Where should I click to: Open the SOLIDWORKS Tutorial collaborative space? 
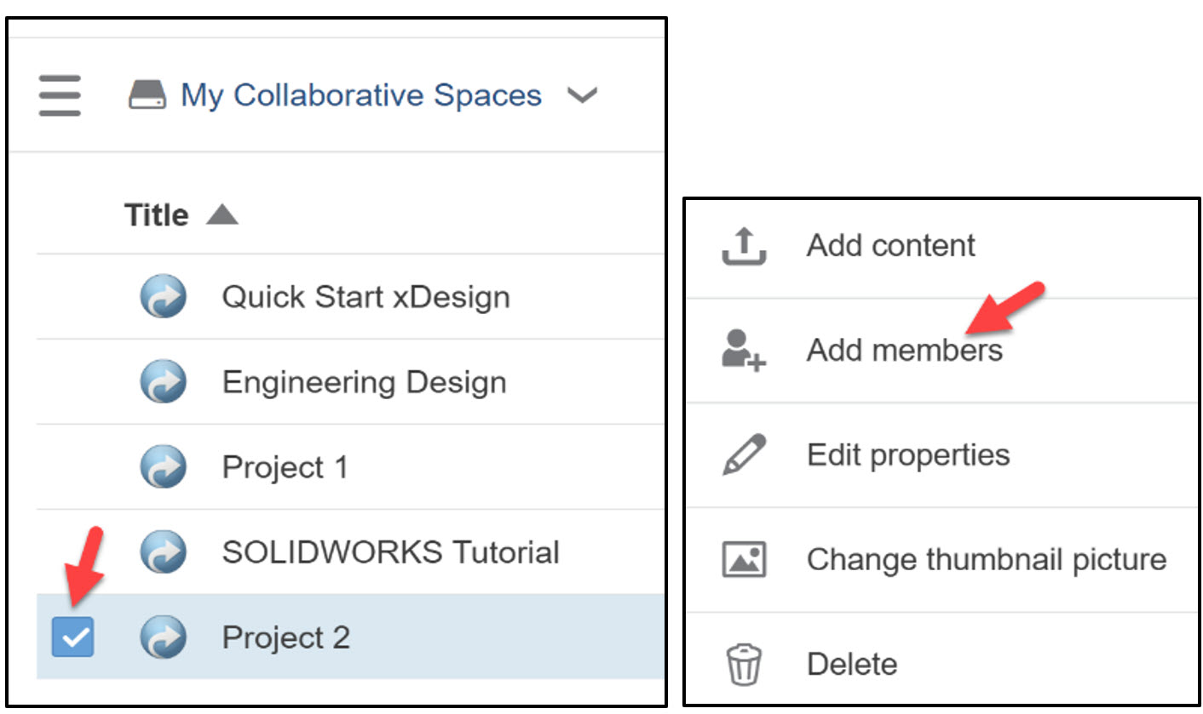pyautogui.click(x=390, y=551)
